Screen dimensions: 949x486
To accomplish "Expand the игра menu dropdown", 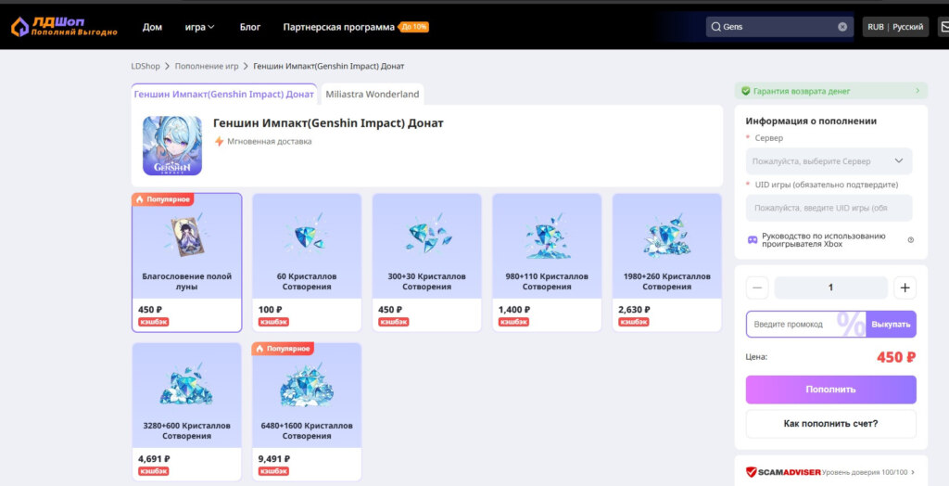I will tap(200, 27).
